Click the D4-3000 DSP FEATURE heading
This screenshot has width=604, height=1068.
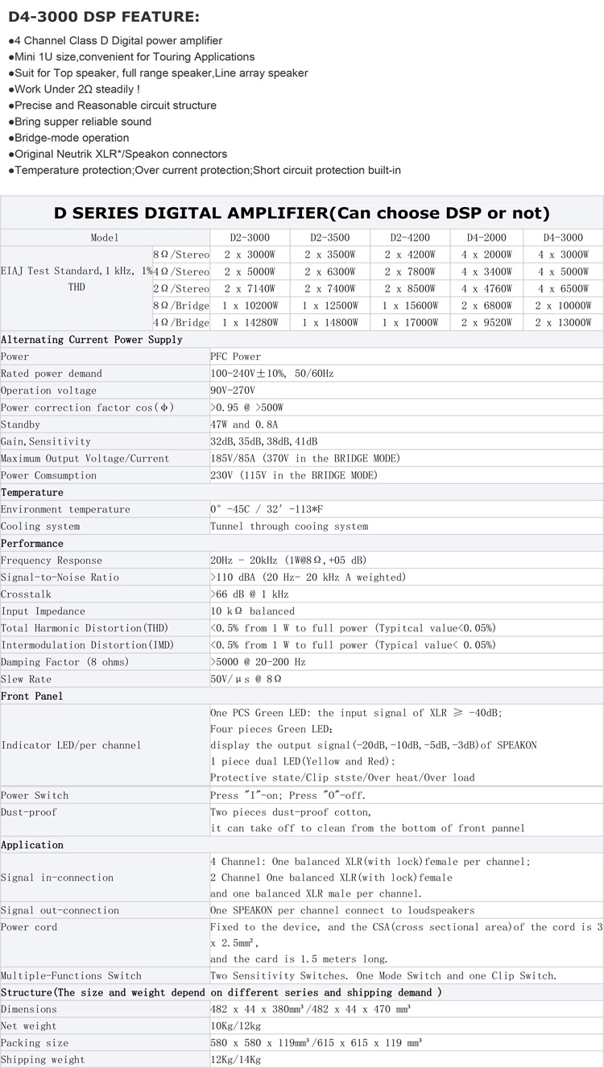[104, 17]
